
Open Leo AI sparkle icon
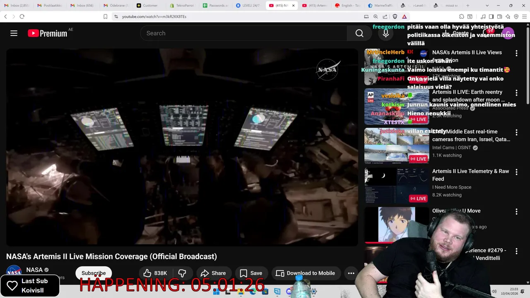[x=508, y=17]
